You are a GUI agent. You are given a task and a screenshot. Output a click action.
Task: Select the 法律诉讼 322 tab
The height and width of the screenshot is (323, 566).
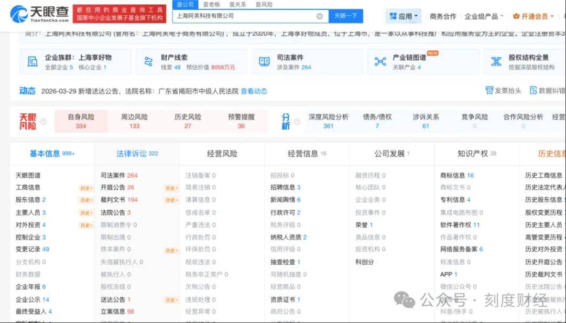pos(138,153)
